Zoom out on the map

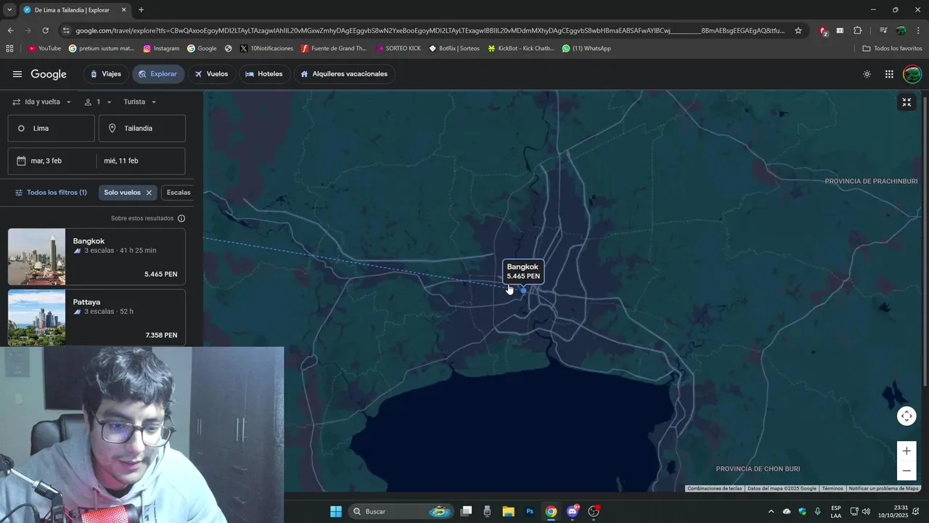tap(907, 471)
